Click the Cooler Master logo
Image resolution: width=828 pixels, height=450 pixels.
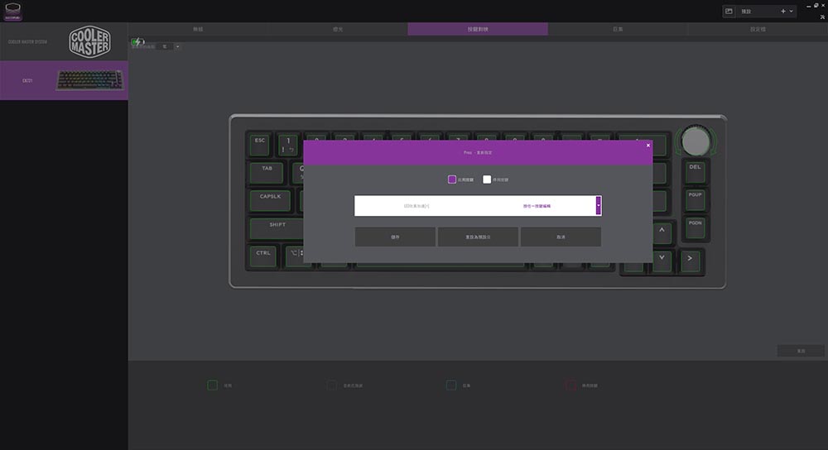coord(89,41)
